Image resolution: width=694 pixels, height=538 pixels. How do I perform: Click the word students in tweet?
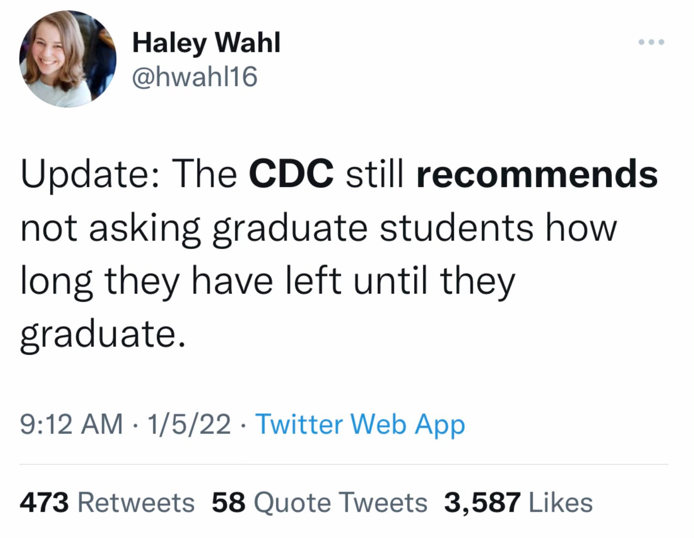[456, 227]
